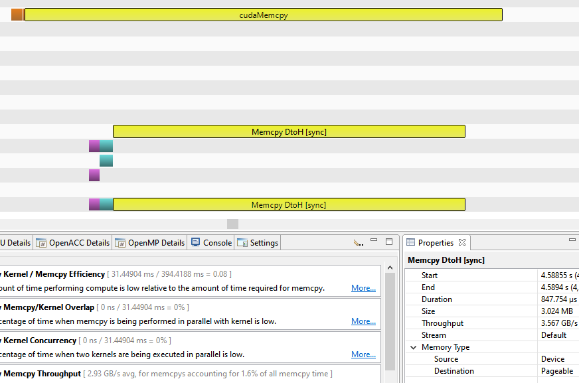579x383 pixels.
Task: Select the upper Memcpy DtoH [sync] bar
Action: [x=289, y=131]
